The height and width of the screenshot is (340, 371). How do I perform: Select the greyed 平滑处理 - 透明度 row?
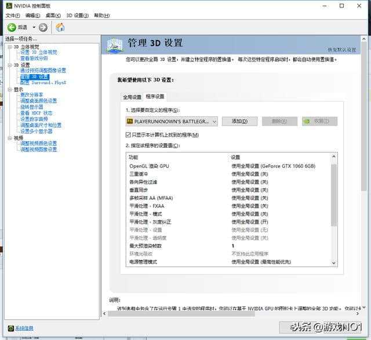coord(228,238)
